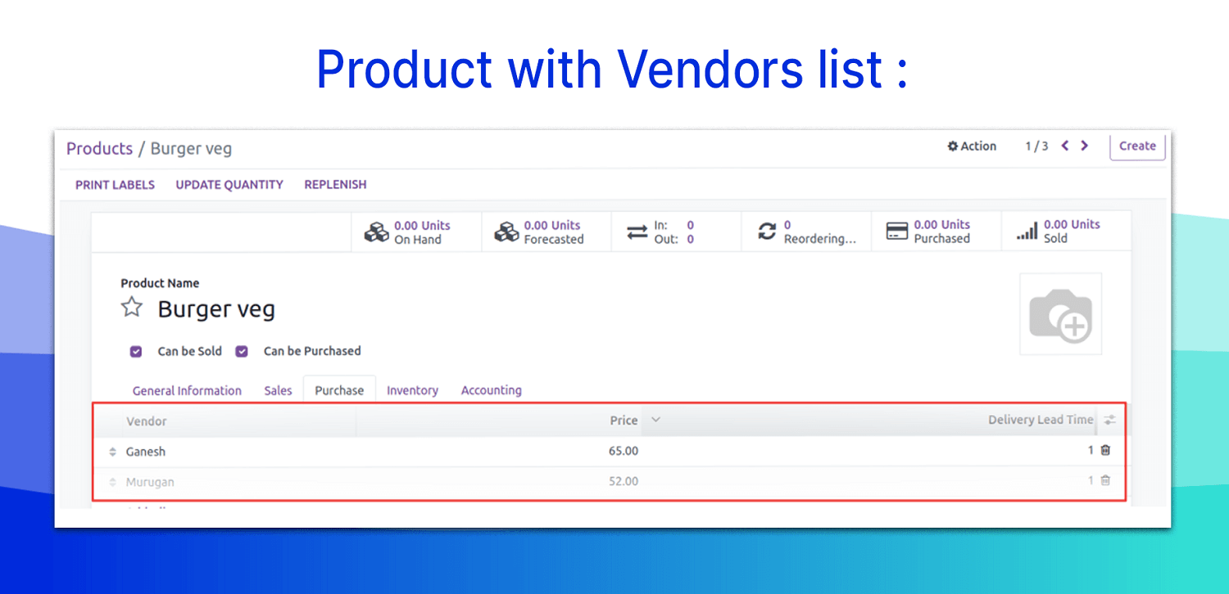Switch to Inventory tab
The height and width of the screenshot is (594, 1229).
[x=412, y=391]
